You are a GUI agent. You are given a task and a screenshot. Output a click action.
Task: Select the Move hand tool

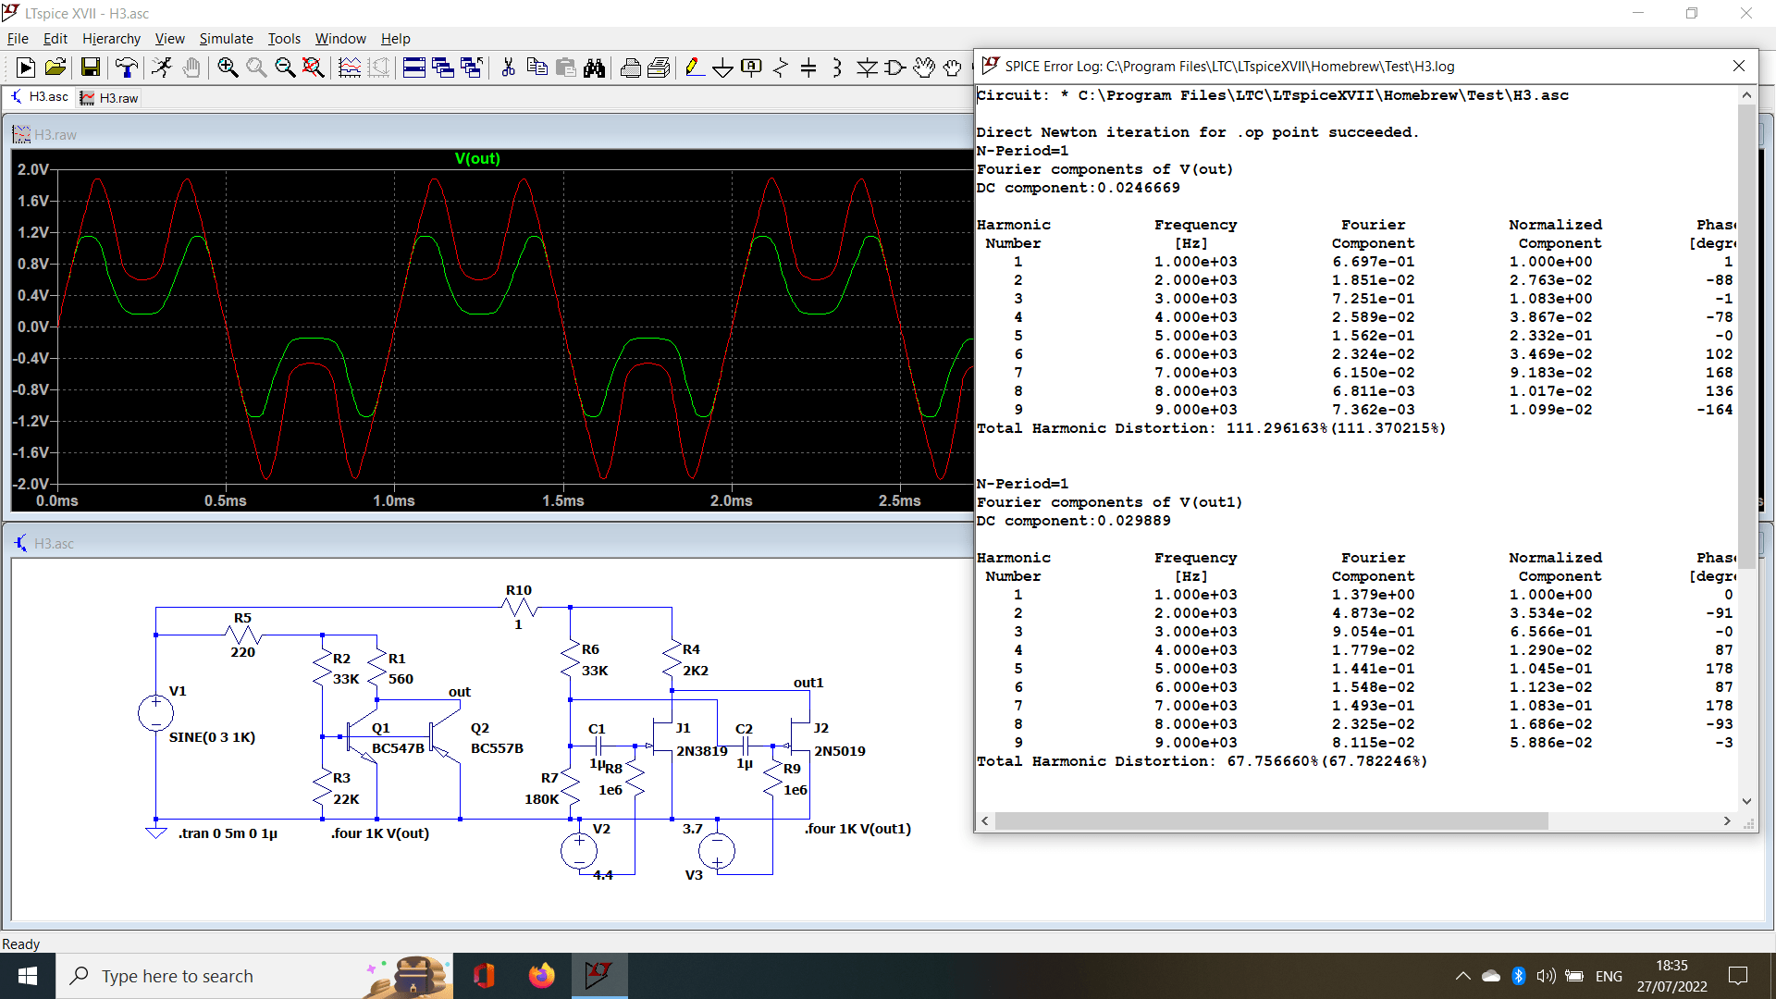click(924, 67)
